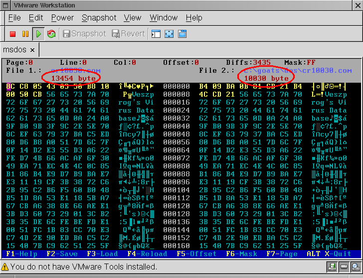363x278 pixels.
Task: Click offset 000080 in center column
Action: pos(177,166)
